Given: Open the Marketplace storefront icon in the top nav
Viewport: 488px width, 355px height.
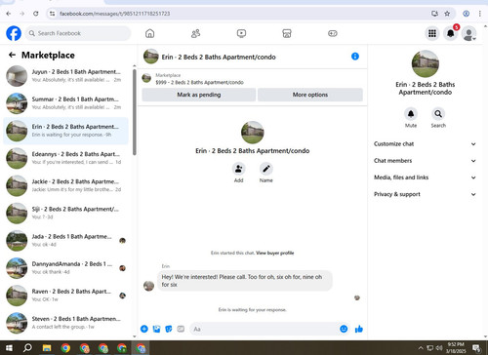Looking at the screenshot, I should pyautogui.click(x=287, y=33).
